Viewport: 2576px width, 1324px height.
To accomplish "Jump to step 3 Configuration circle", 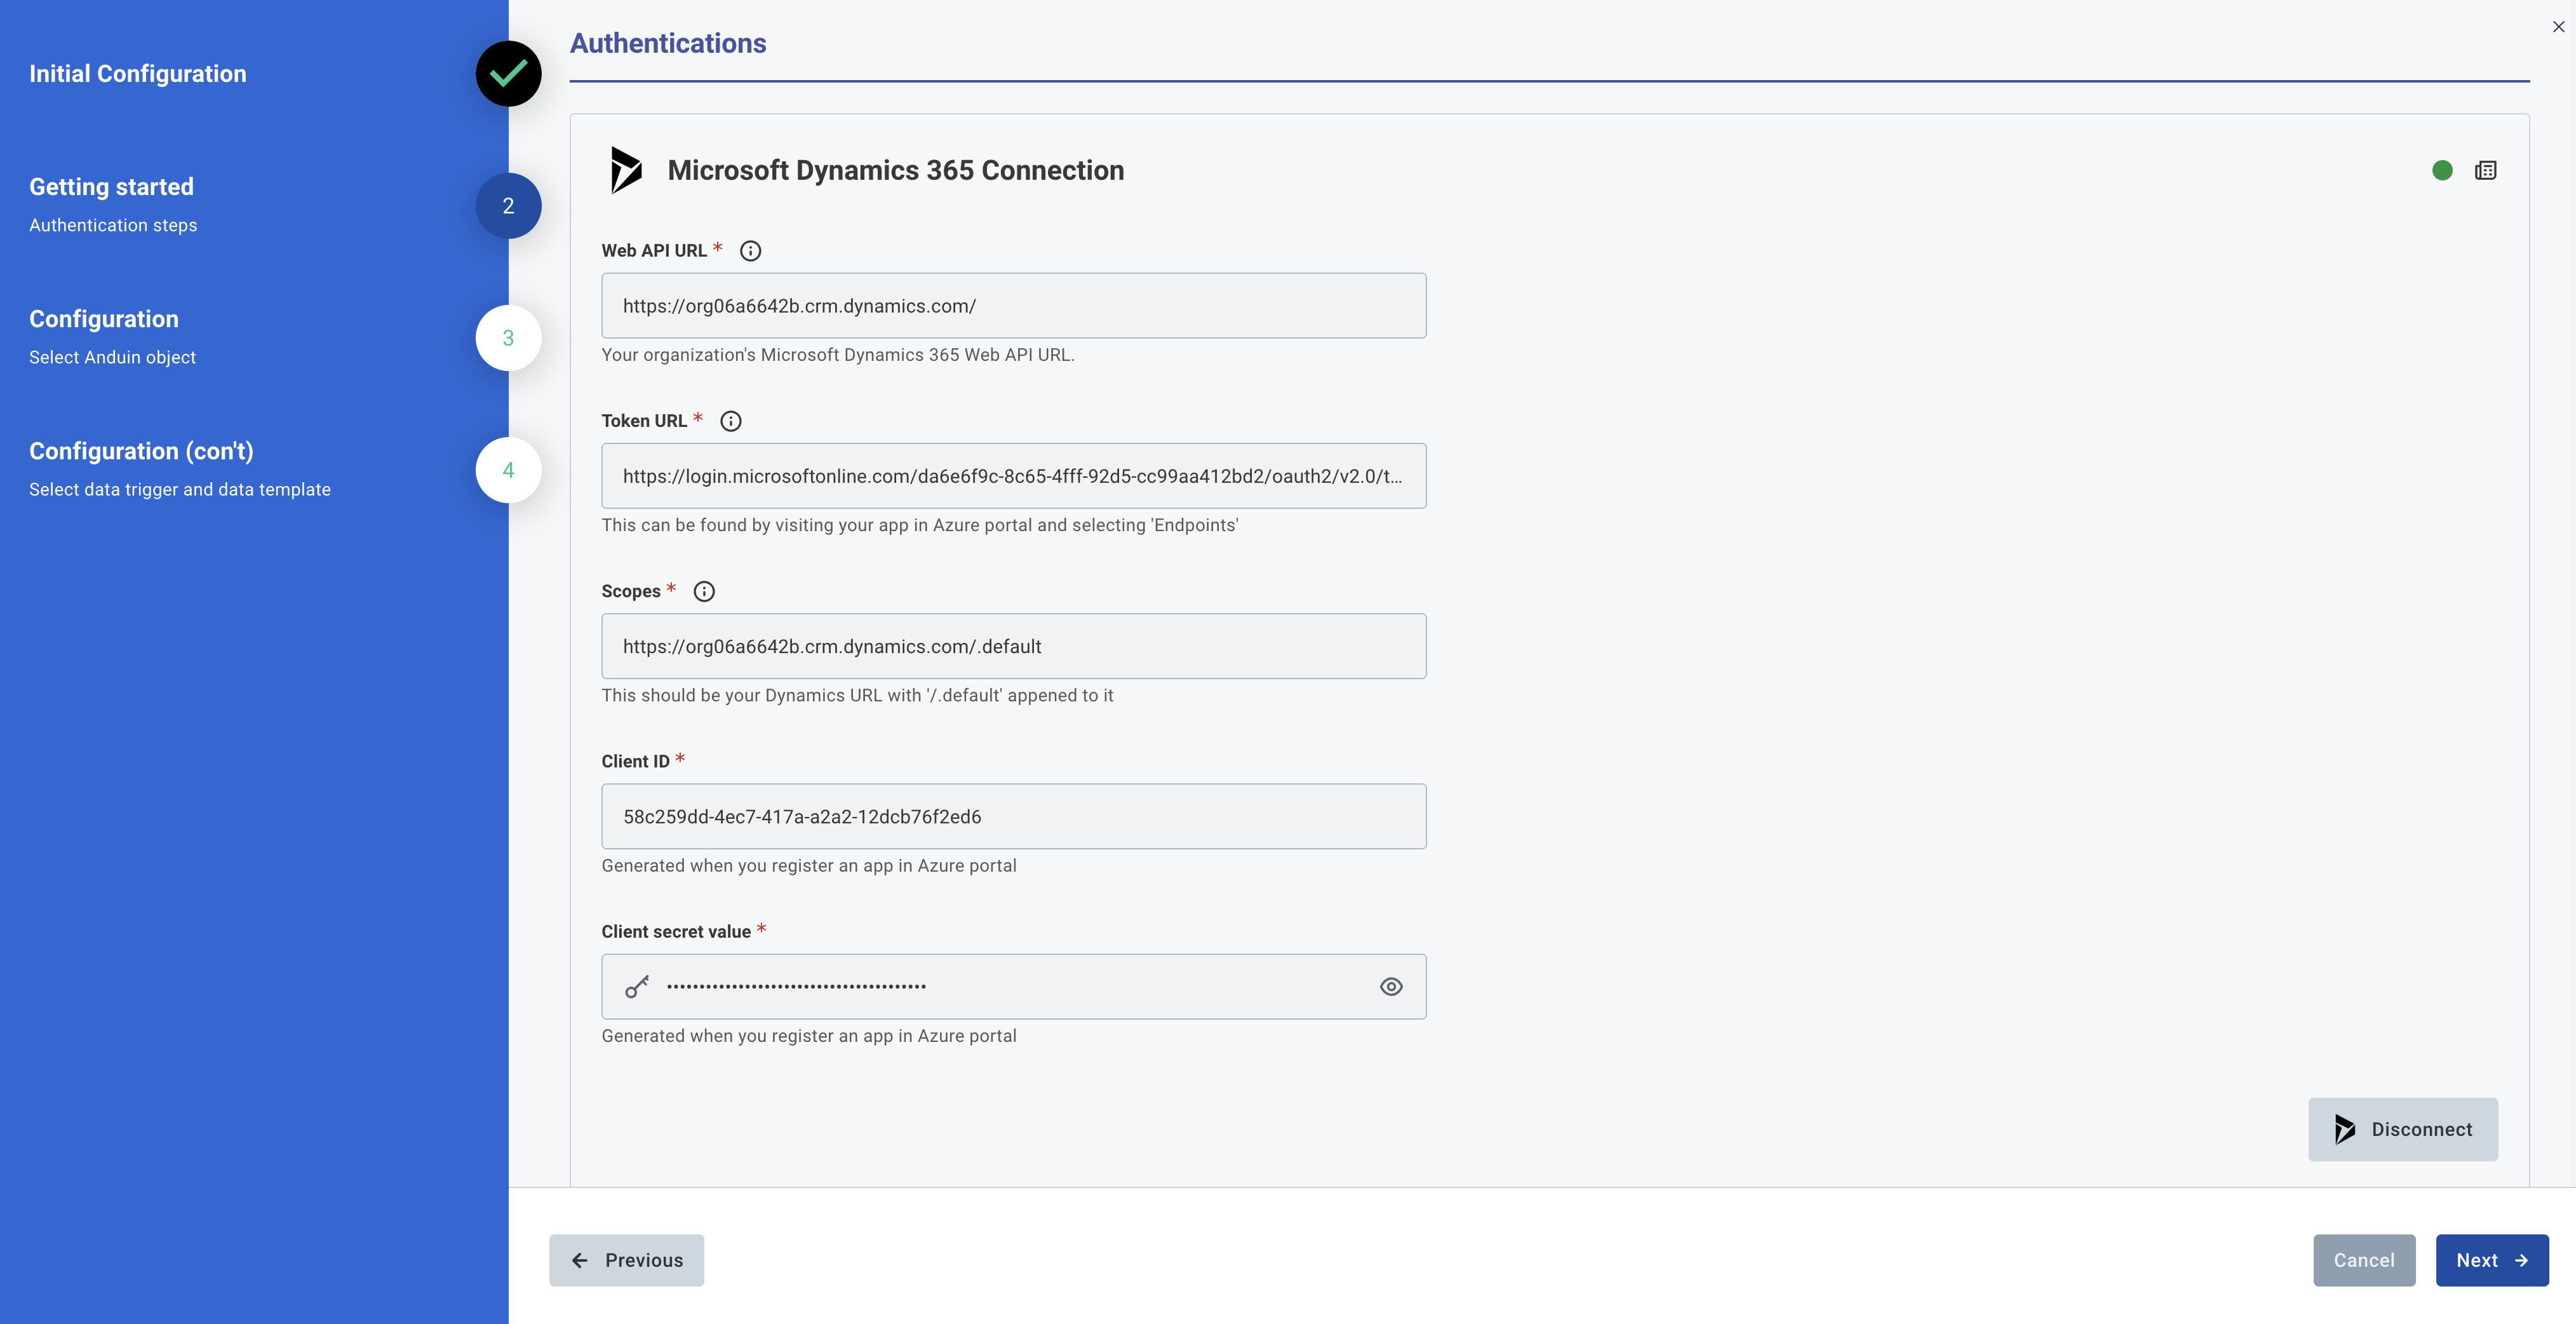I will pos(508,338).
